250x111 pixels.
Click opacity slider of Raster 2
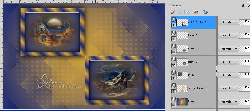click(x=244, y=75)
